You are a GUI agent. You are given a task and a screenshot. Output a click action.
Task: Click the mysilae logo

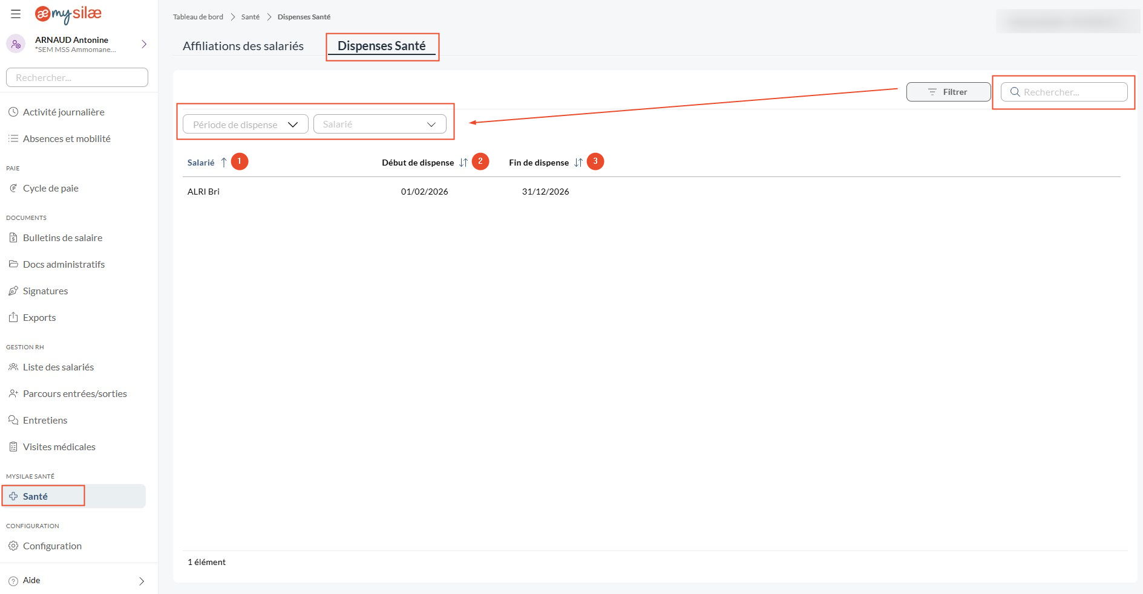(68, 14)
